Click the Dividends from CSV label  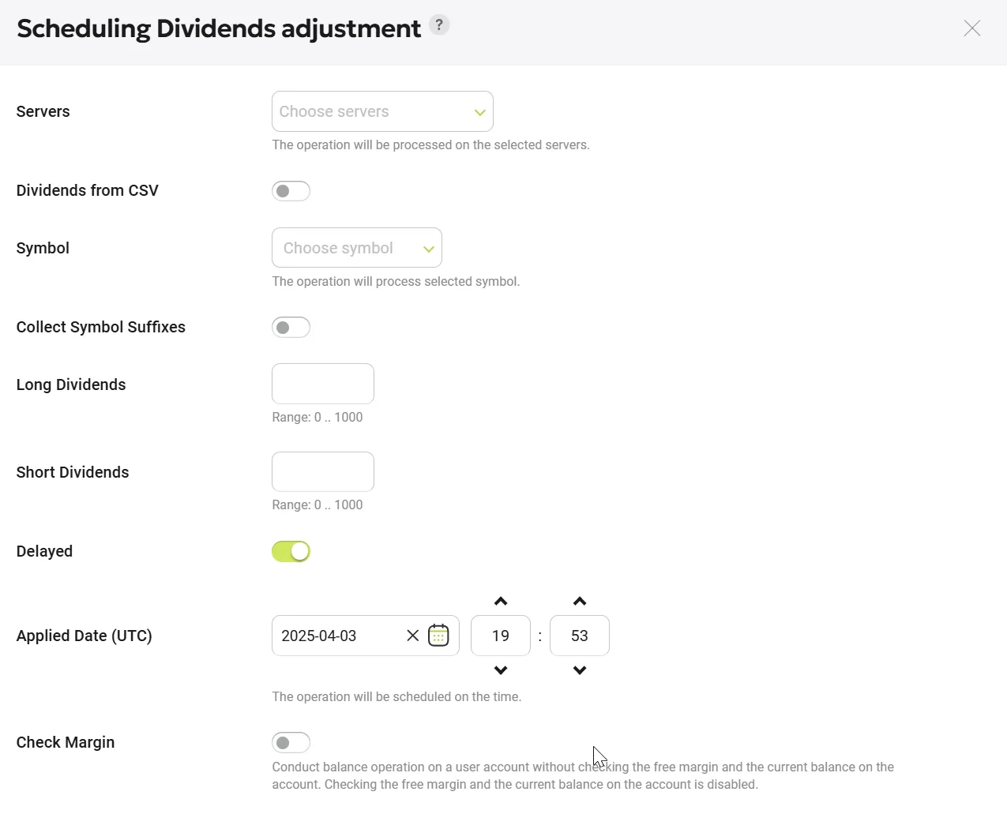(x=87, y=190)
